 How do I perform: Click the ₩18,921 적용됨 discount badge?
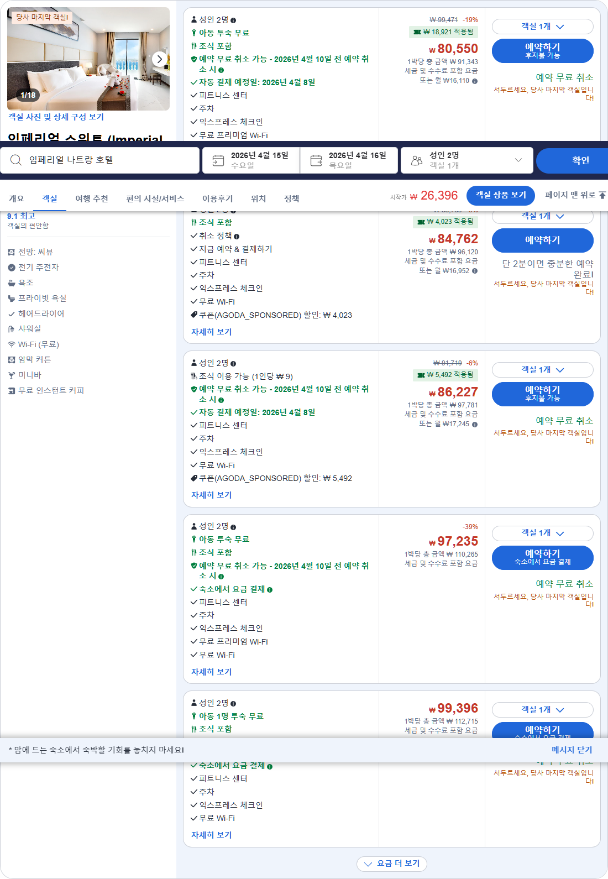click(x=443, y=32)
